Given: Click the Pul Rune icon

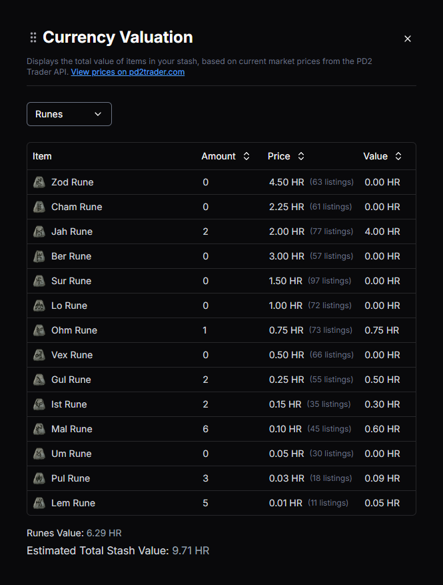Looking at the screenshot, I should tap(39, 478).
